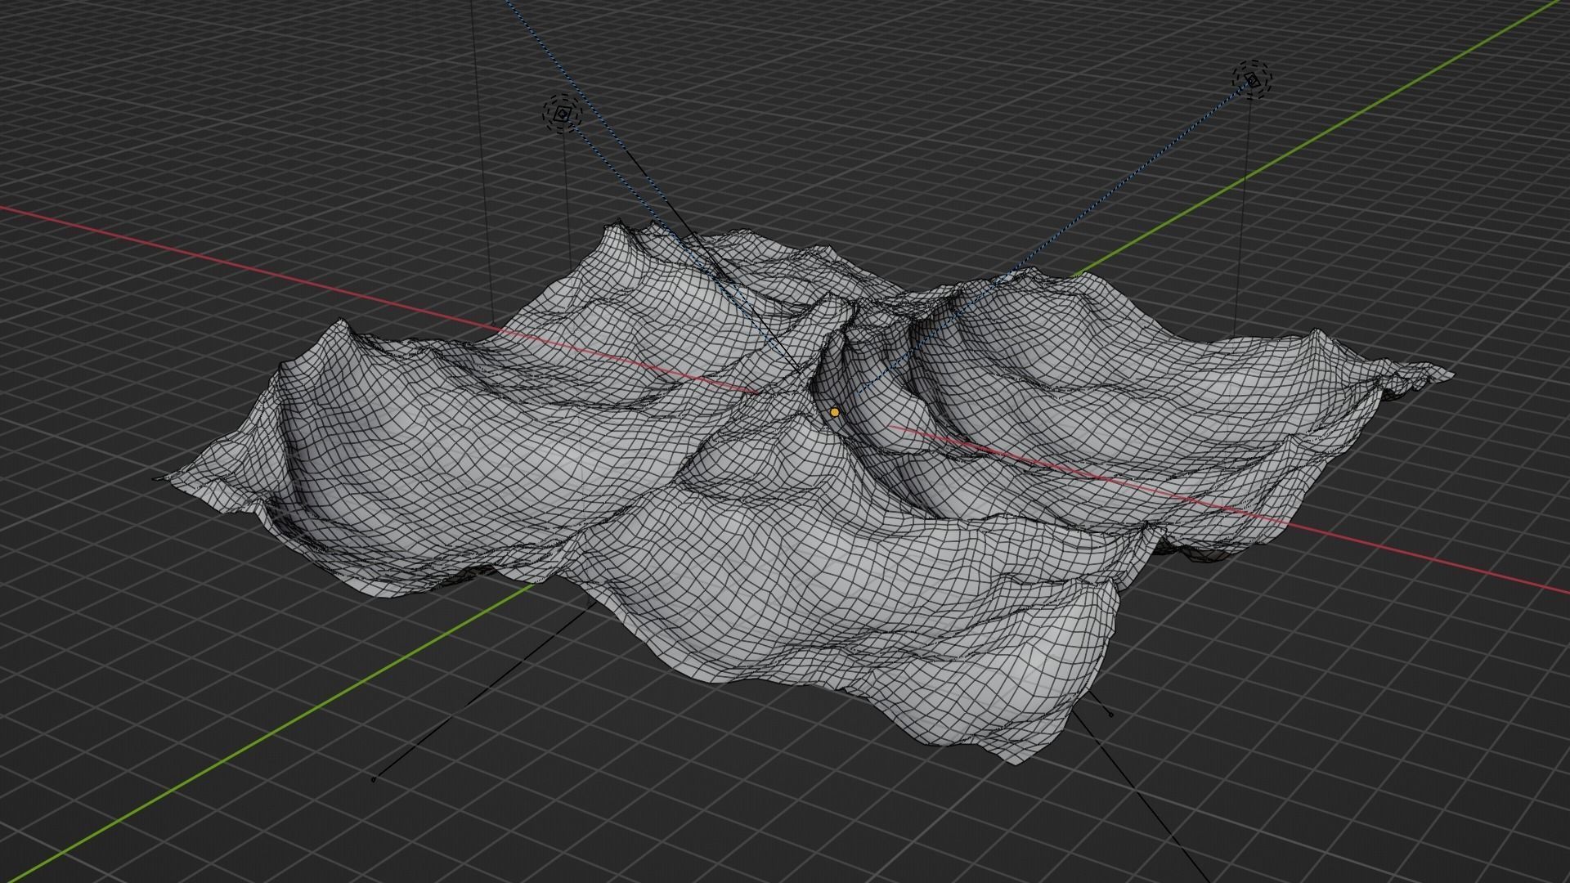Click the orange origin point of the terrain
Viewport: 1570px width, 883px height.
click(x=834, y=413)
